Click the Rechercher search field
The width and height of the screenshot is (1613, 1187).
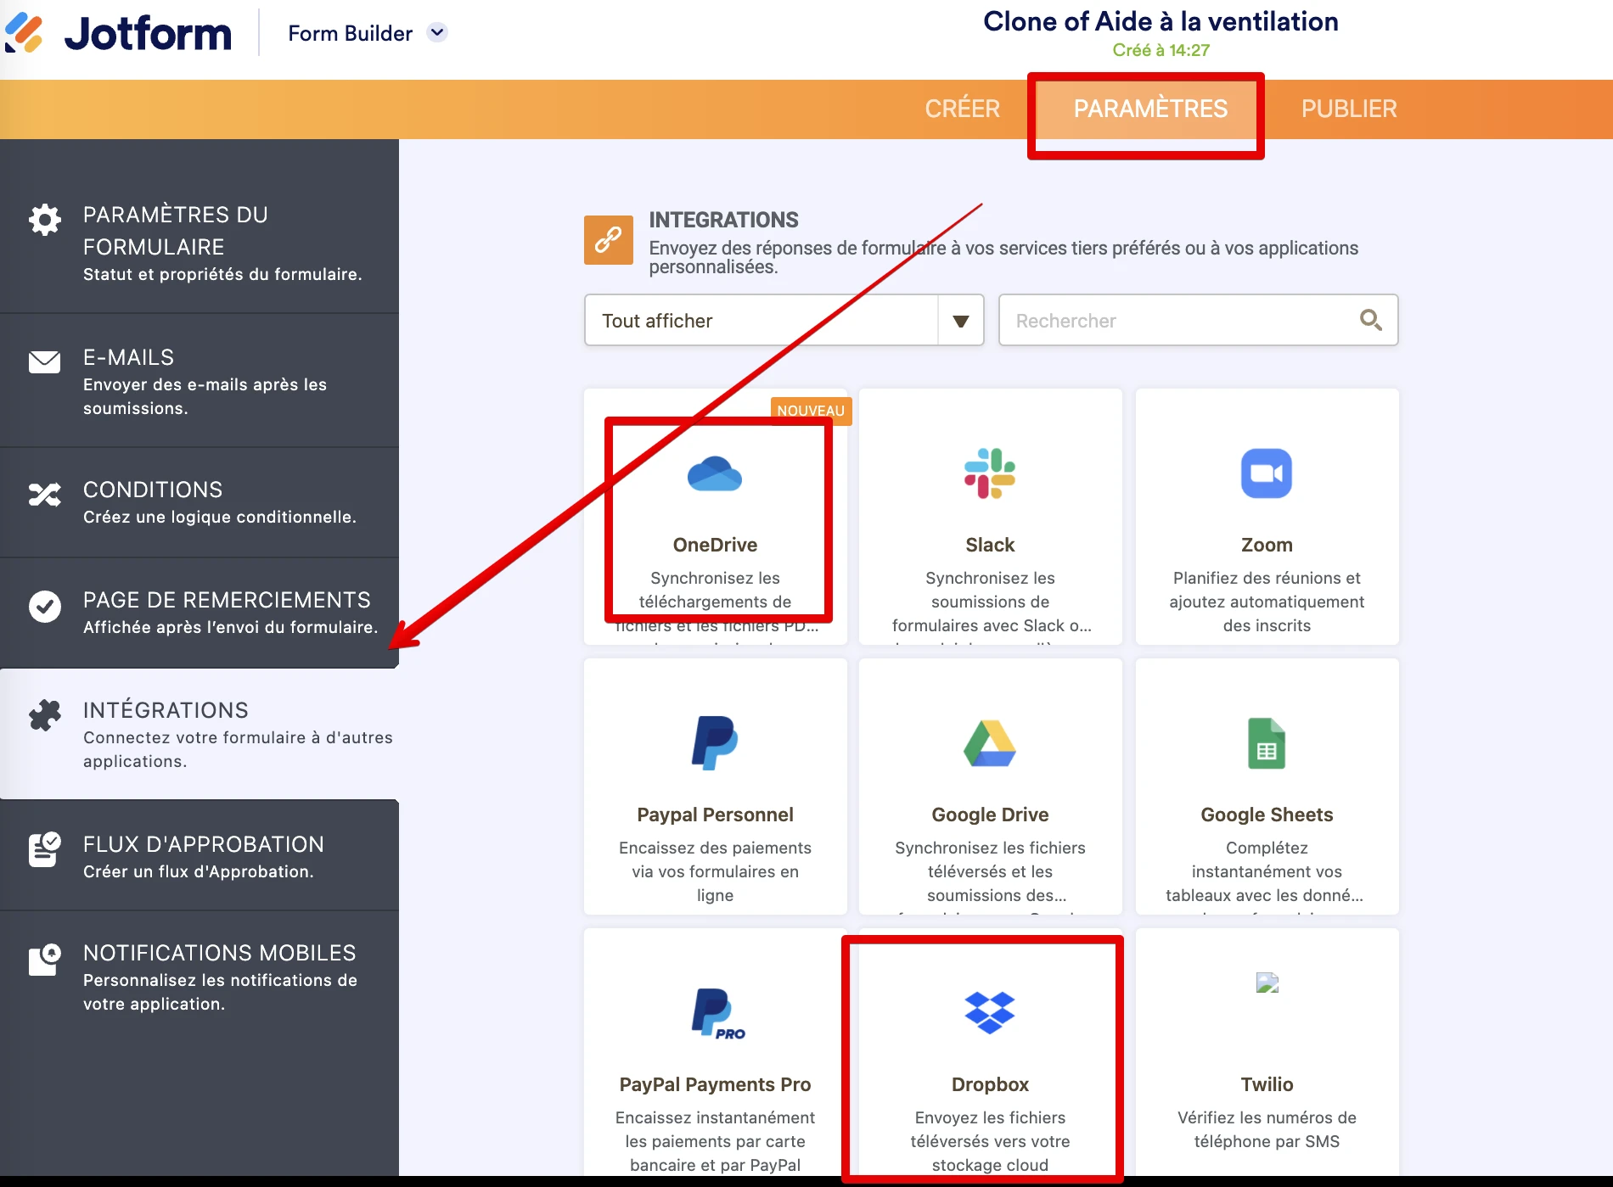point(1180,321)
